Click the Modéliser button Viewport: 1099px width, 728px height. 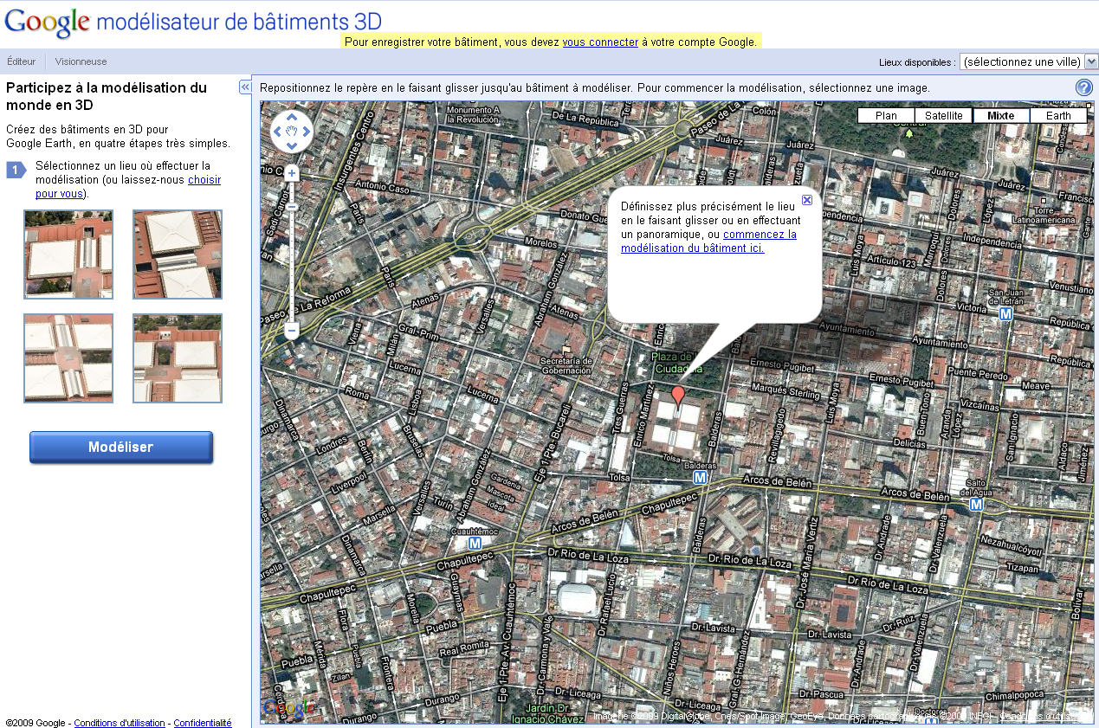tap(121, 448)
